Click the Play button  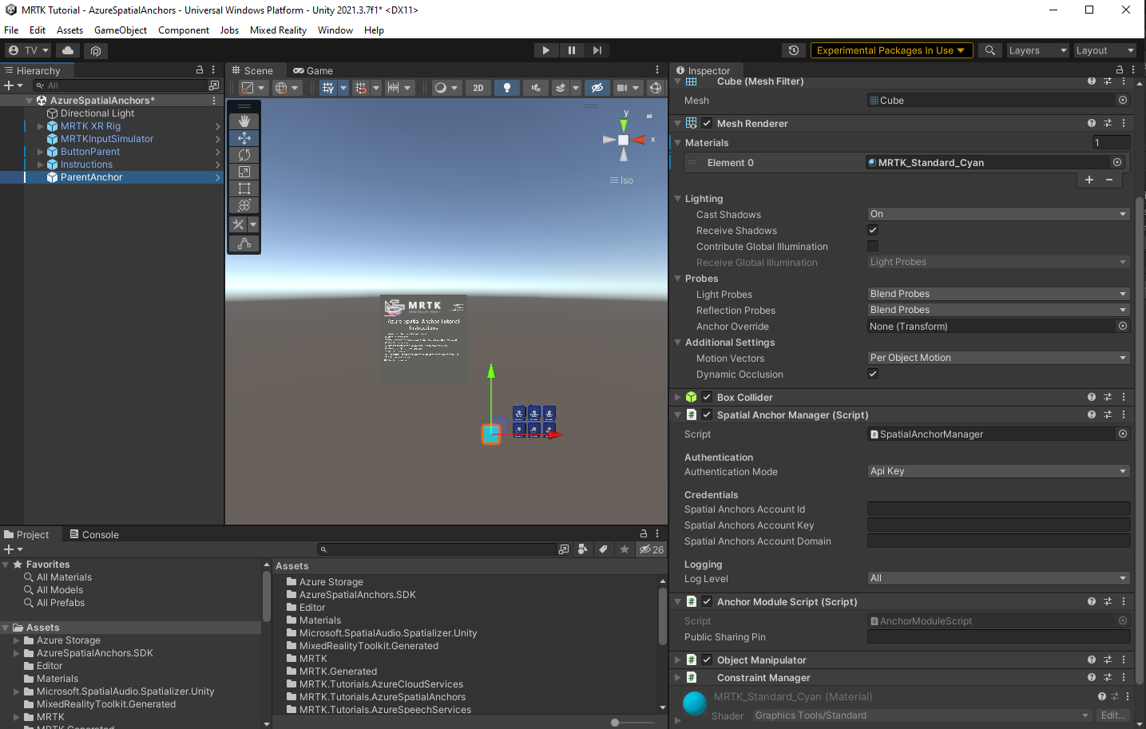[545, 50]
